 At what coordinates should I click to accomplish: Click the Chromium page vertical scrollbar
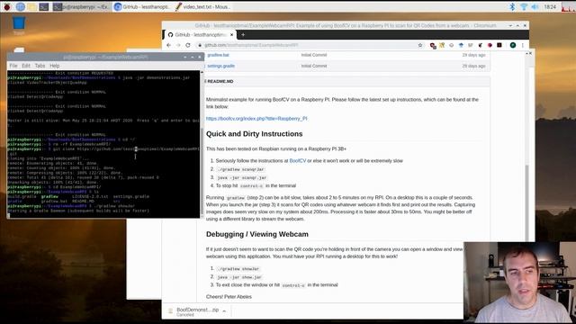click(x=527, y=202)
